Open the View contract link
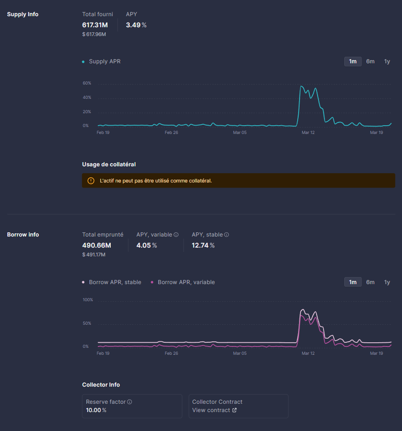Screen dimensions: 402x431 coord(211,410)
